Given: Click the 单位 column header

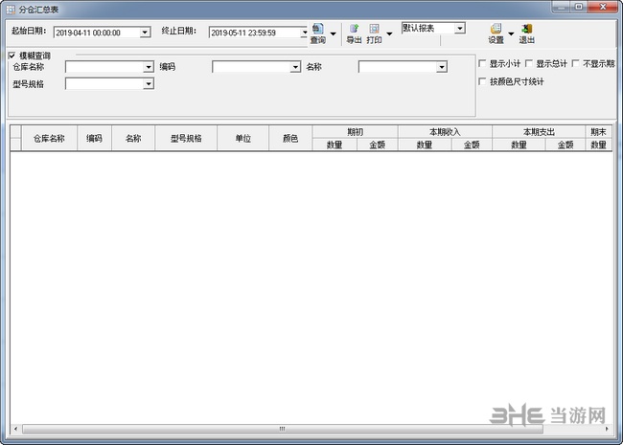Looking at the screenshot, I should coord(243,138).
